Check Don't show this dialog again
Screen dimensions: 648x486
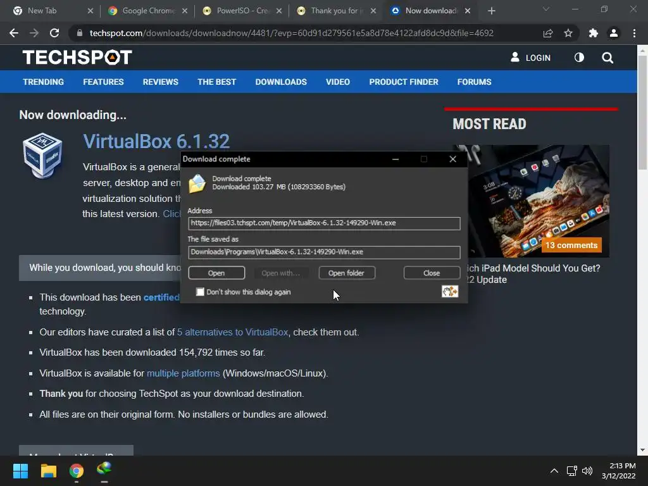point(200,292)
